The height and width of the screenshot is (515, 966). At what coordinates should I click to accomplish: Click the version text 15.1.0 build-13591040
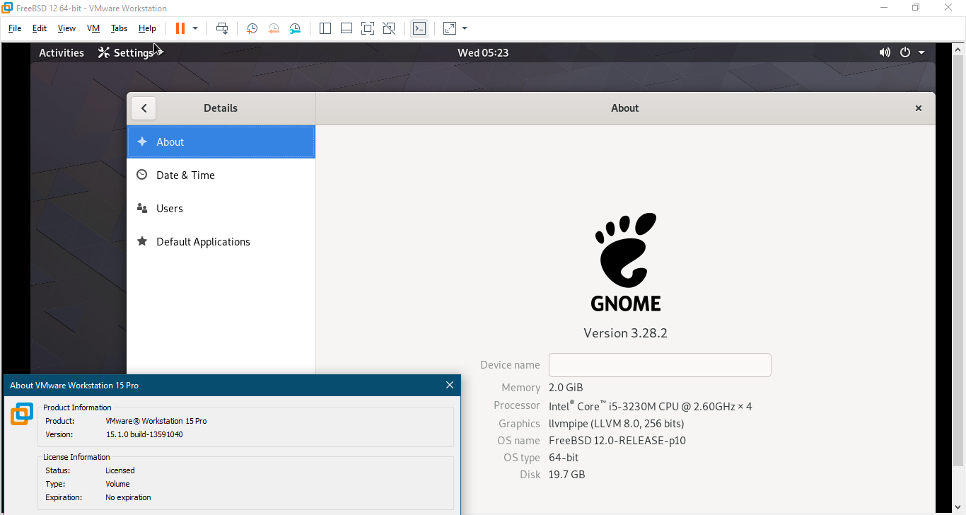pyautogui.click(x=144, y=434)
